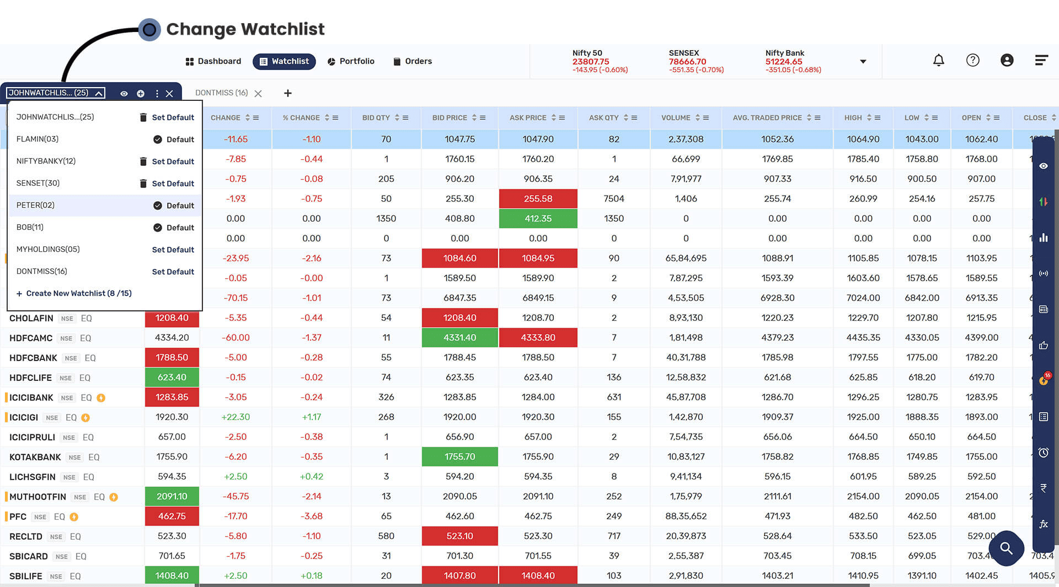Open CHANGE column filter menu

[x=256, y=117]
